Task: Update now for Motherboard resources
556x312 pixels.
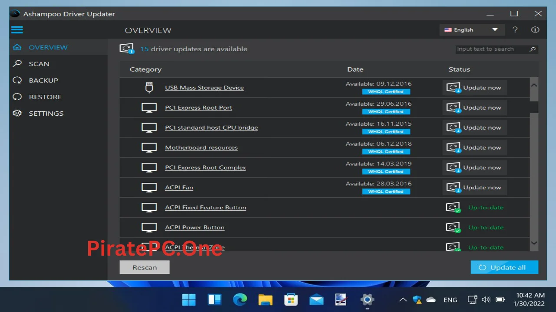Action: [x=475, y=147]
